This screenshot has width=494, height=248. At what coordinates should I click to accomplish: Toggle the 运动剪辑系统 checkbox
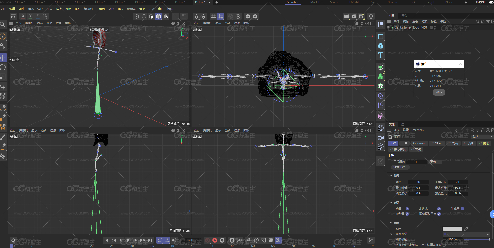coord(439,214)
